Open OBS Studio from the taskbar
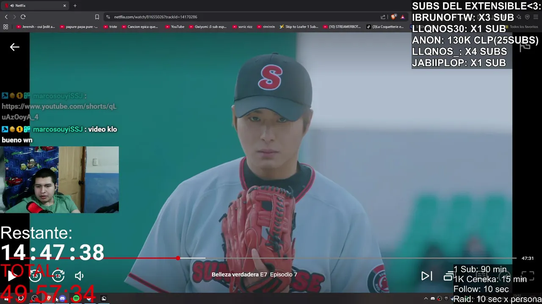Viewport: 542px width, 304px height. [35, 299]
